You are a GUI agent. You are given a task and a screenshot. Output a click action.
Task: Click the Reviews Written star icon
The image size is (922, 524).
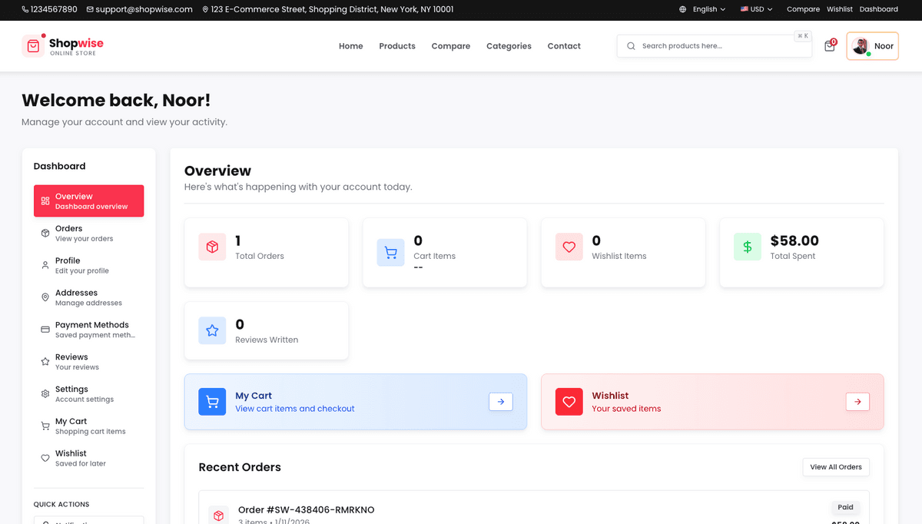pos(212,330)
